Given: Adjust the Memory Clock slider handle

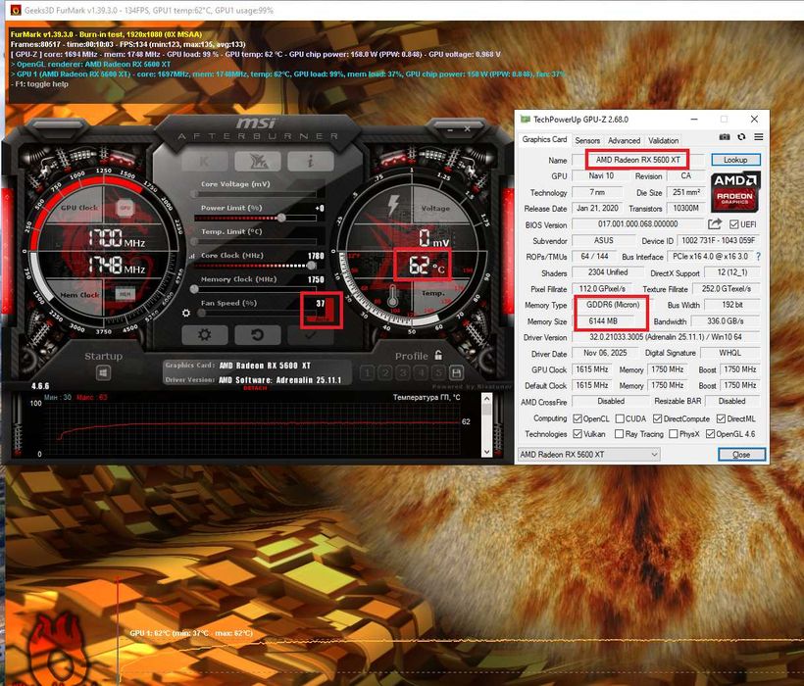Looking at the screenshot, I should pyautogui.click(x=194, y=289).
